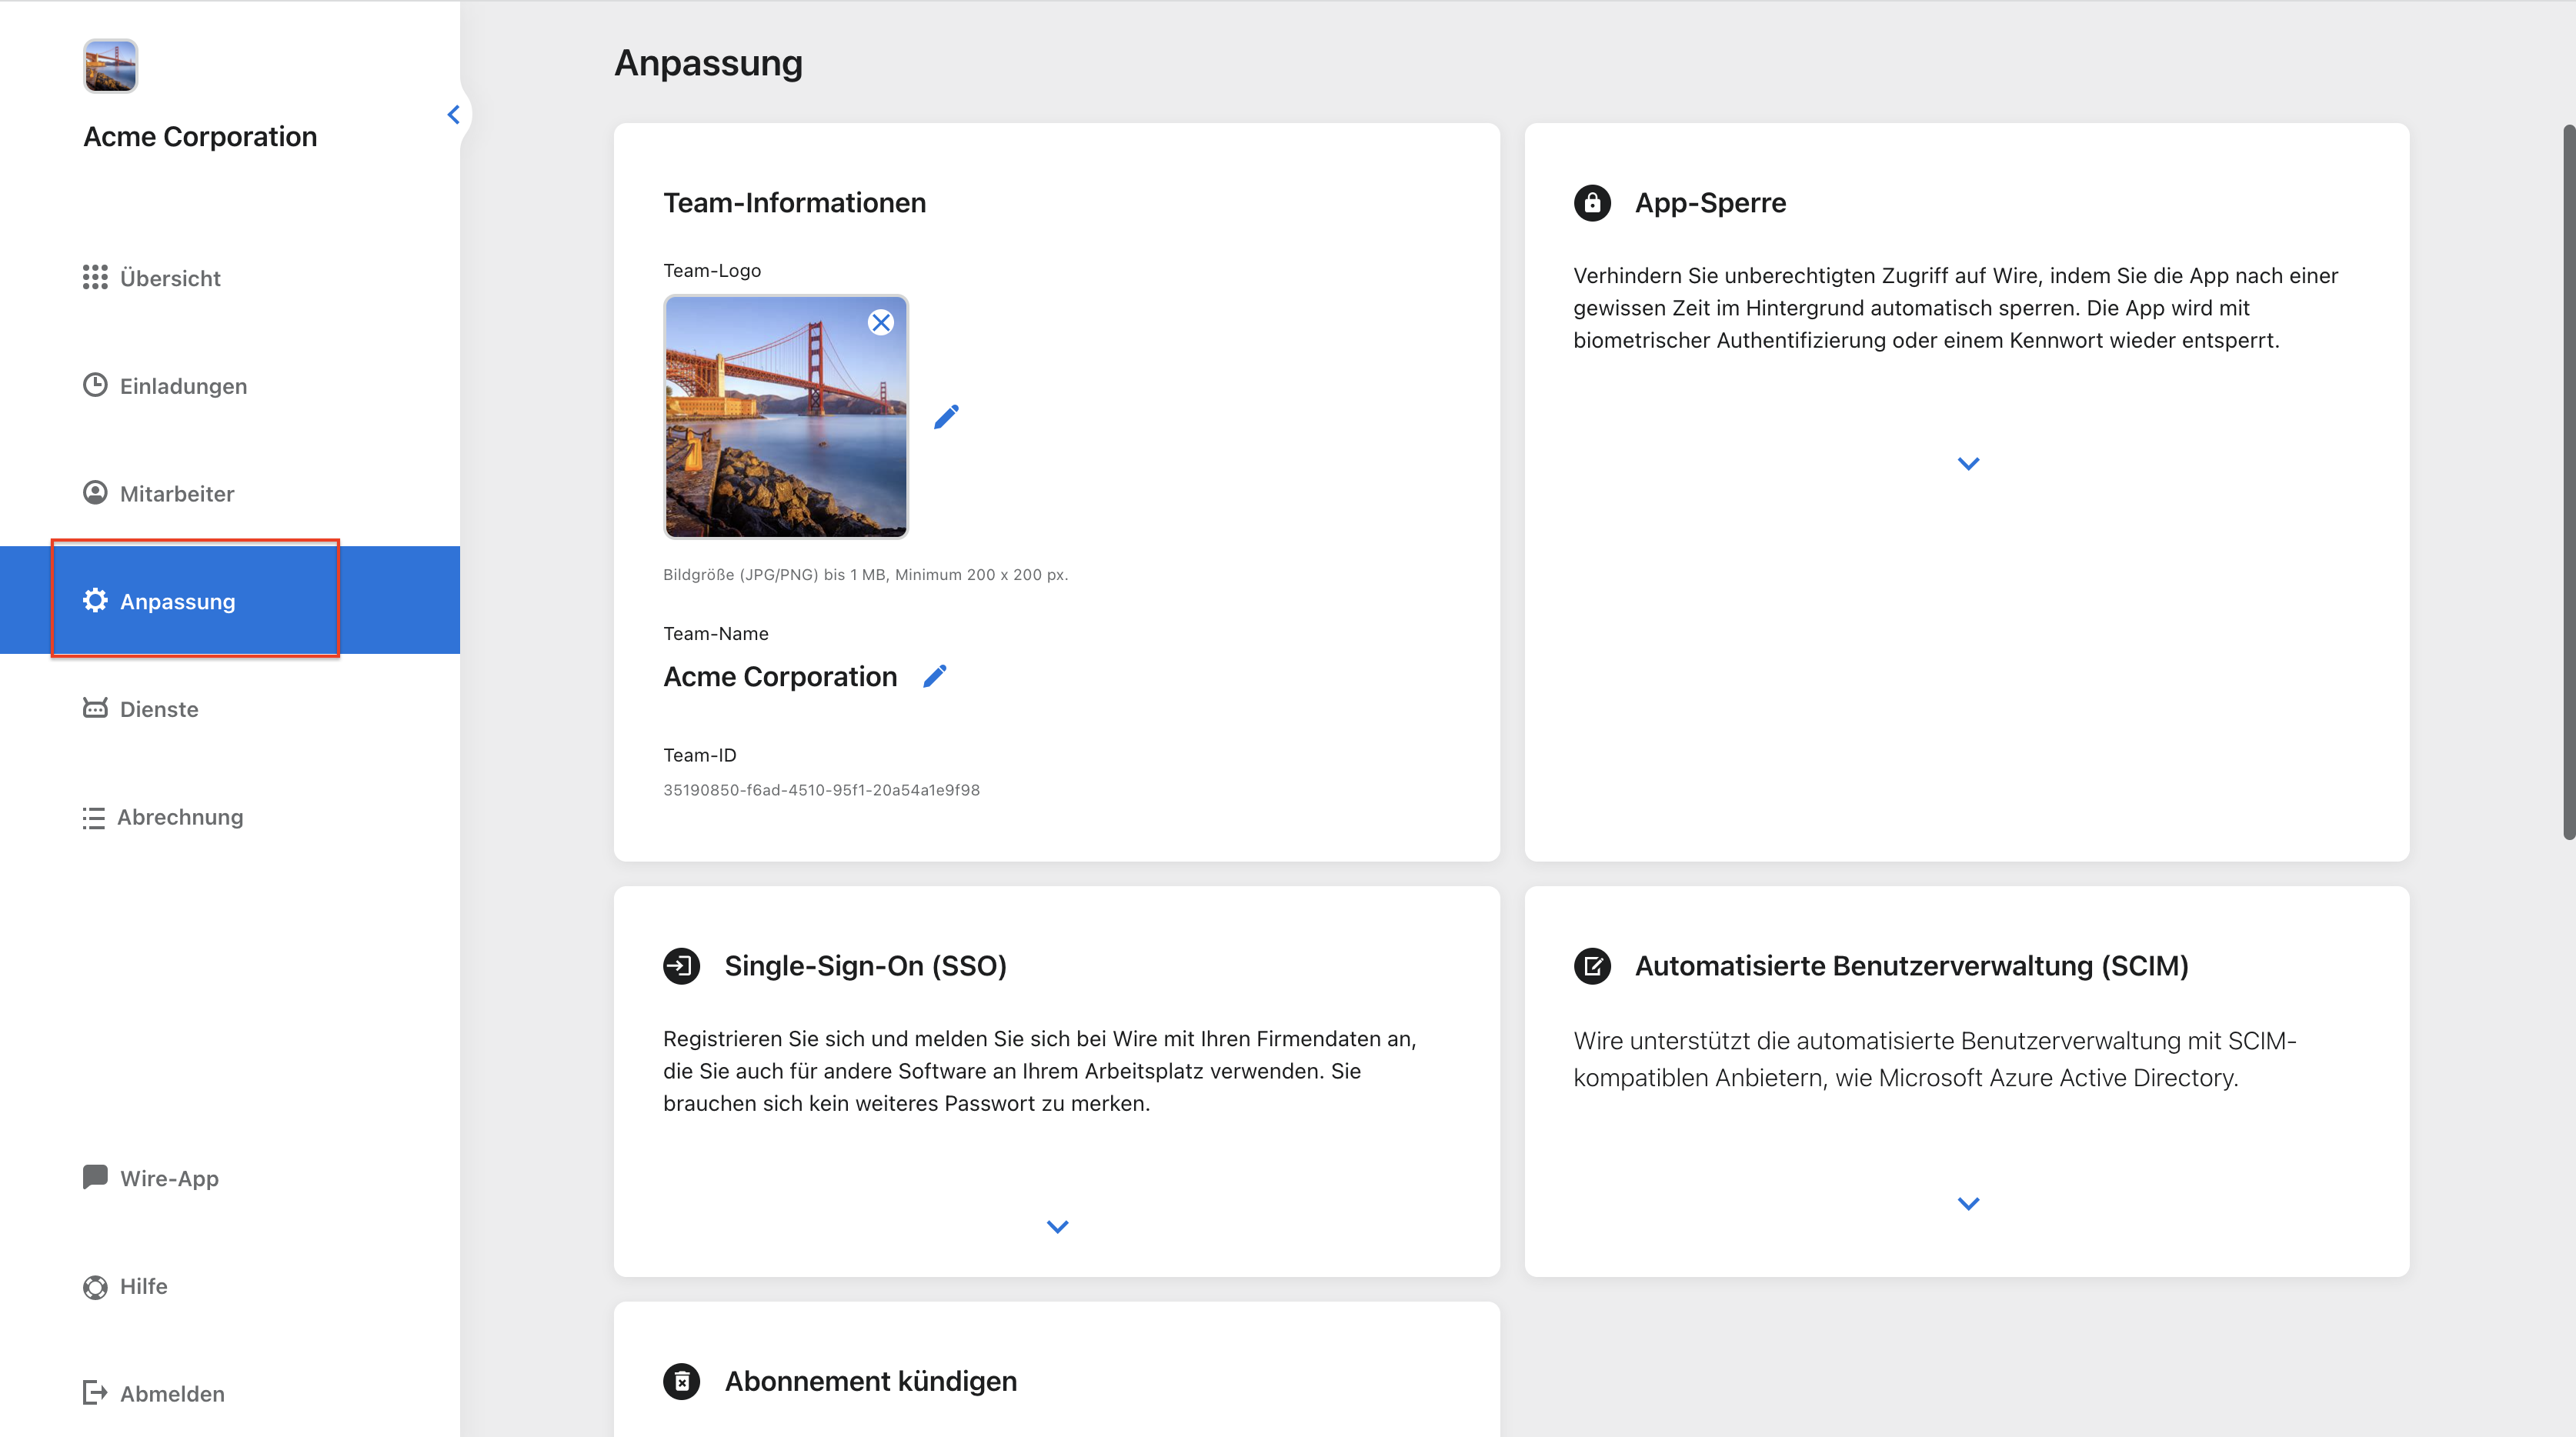Click the page scrollbar thumb
This screenshot has height=1437, width=2576.
(x=2568, y=482)
